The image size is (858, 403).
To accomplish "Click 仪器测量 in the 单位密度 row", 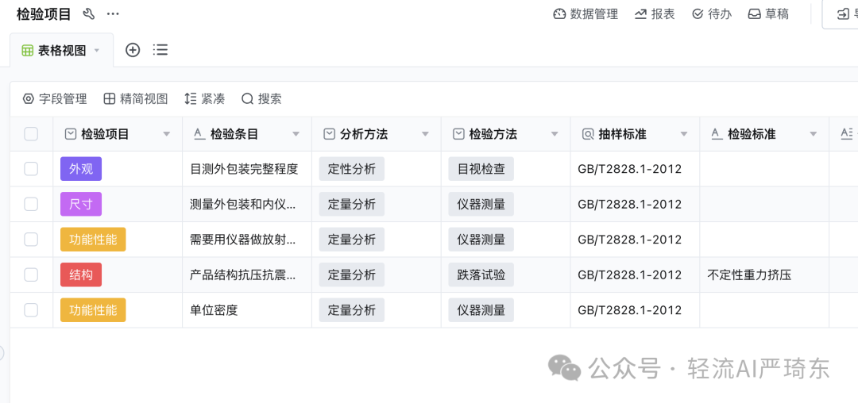I will [481, 310].
